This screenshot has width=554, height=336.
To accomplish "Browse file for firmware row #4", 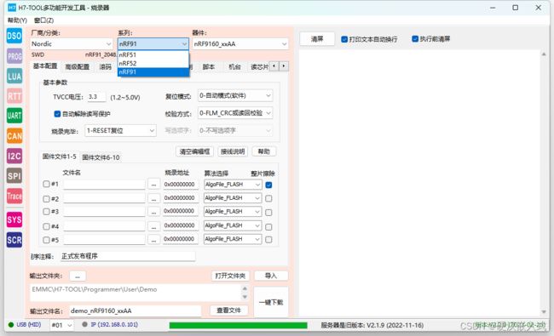I will tap(153, 226).
